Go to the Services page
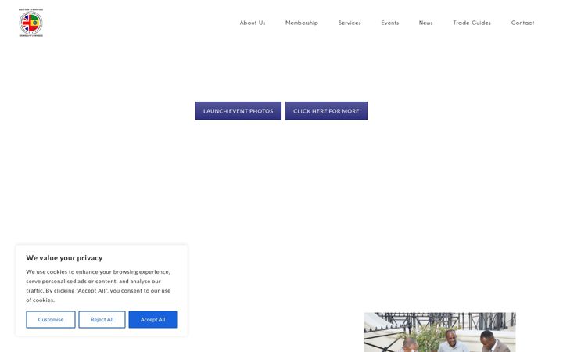 (350, 23)
